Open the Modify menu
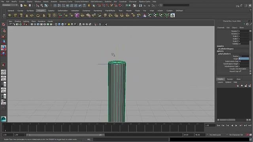The width and height of the screenshot is (253, 142). (14, 2)
